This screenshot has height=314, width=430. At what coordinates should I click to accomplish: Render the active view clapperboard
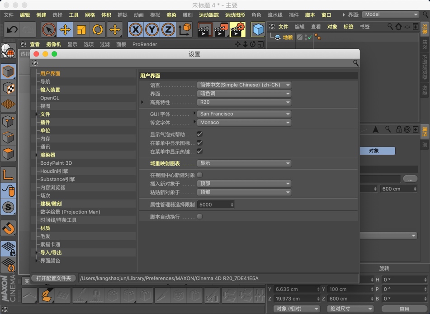205,29
